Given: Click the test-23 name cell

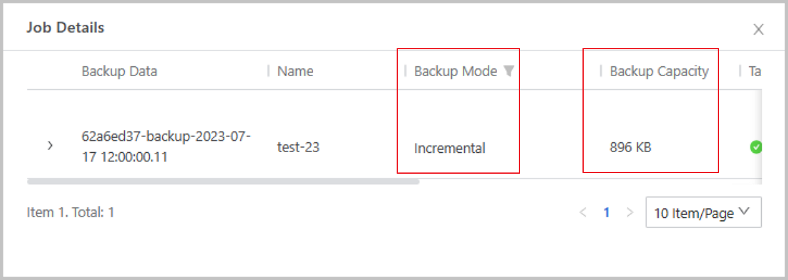Looking at the screenshot, I should pyautogui.click(x=298, y=148).
